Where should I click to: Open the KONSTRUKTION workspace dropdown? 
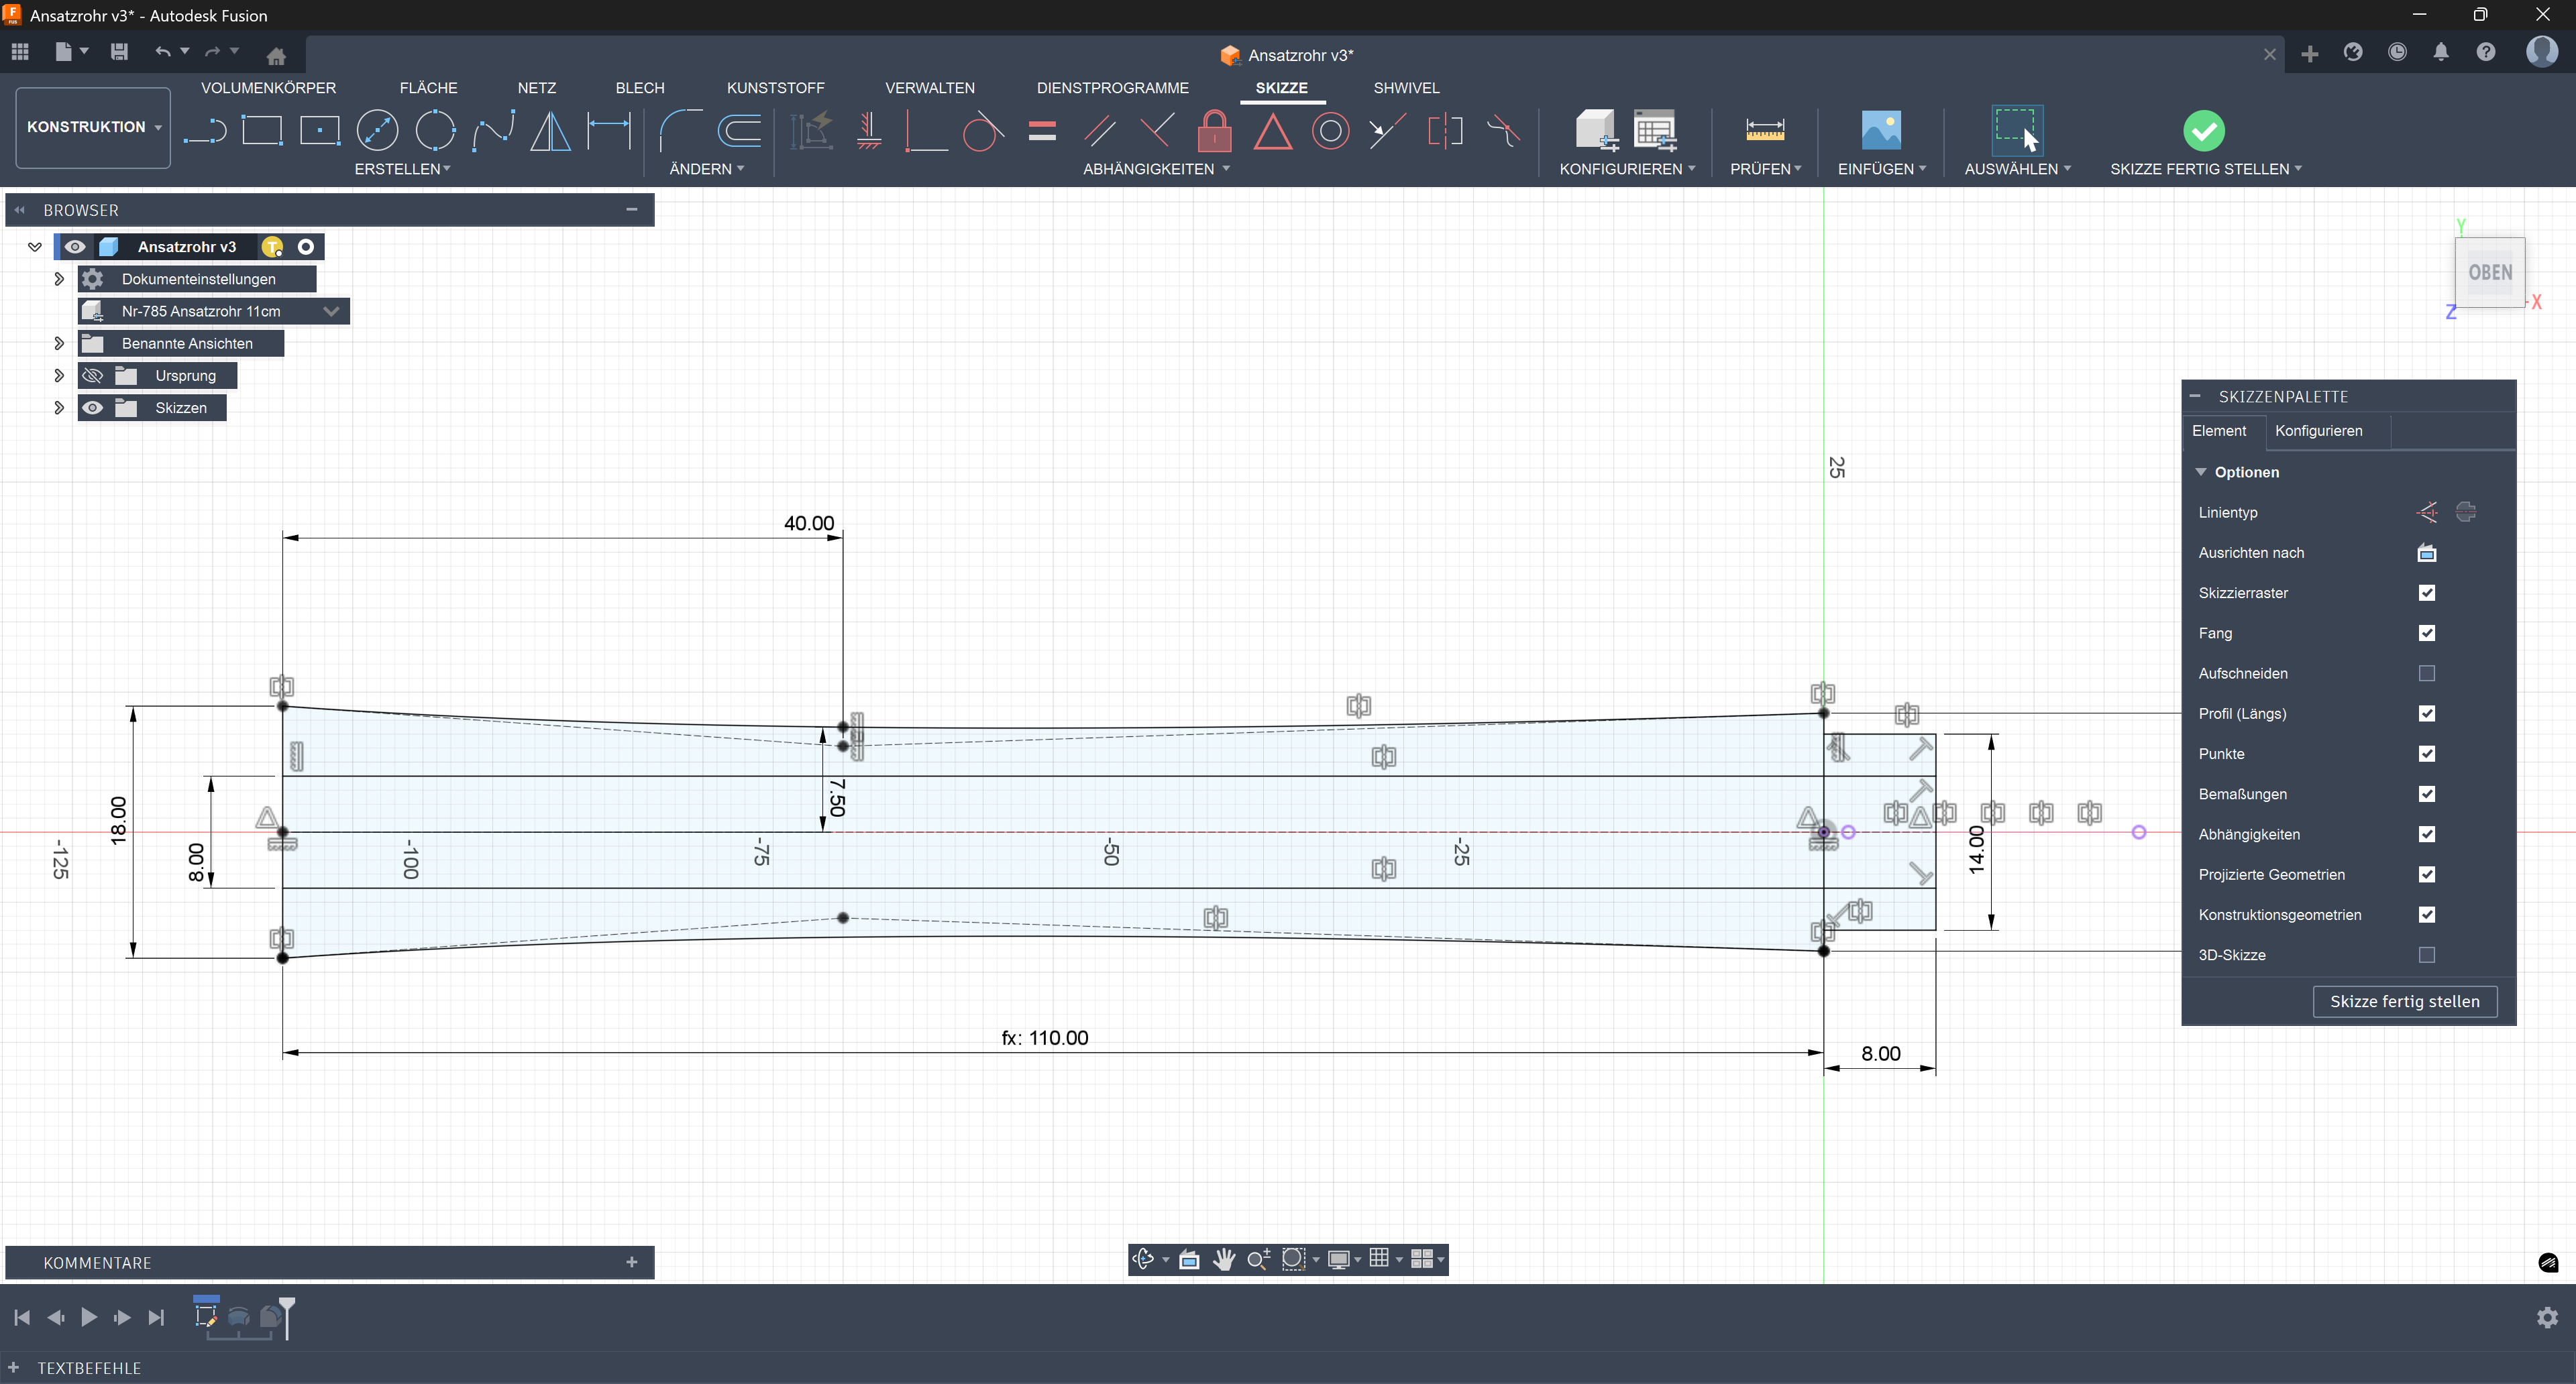tap(93, 127)
